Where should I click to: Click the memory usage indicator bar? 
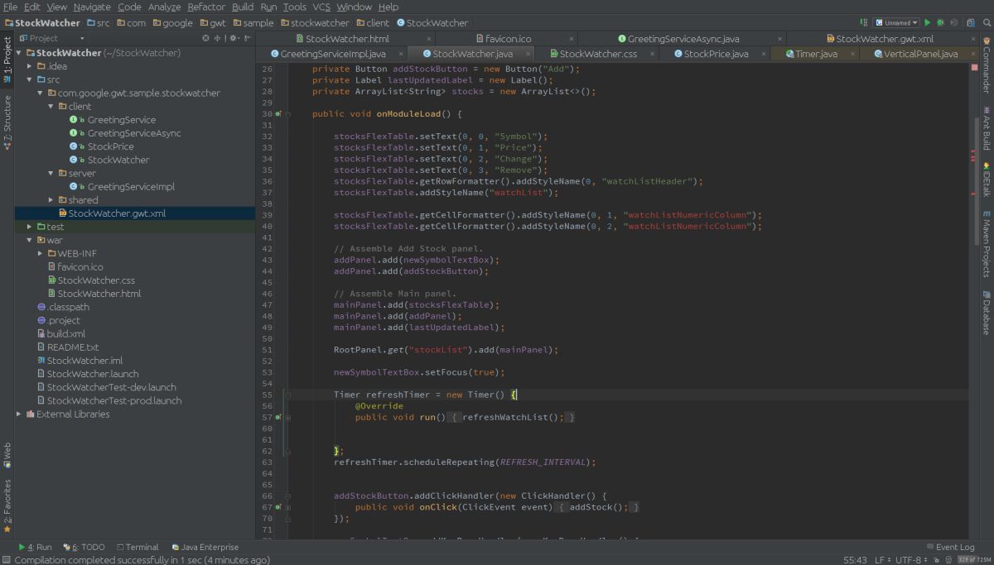[x=972, y=560]
